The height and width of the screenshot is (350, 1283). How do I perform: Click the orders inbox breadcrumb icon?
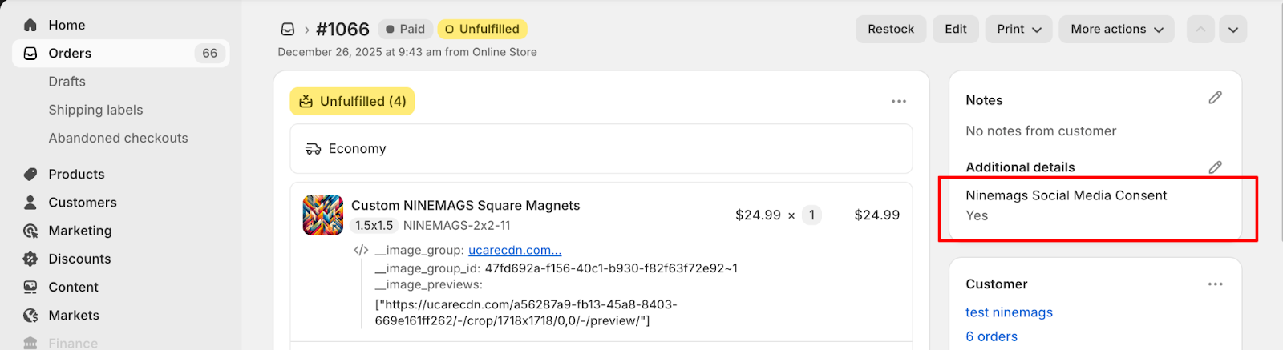287,30
